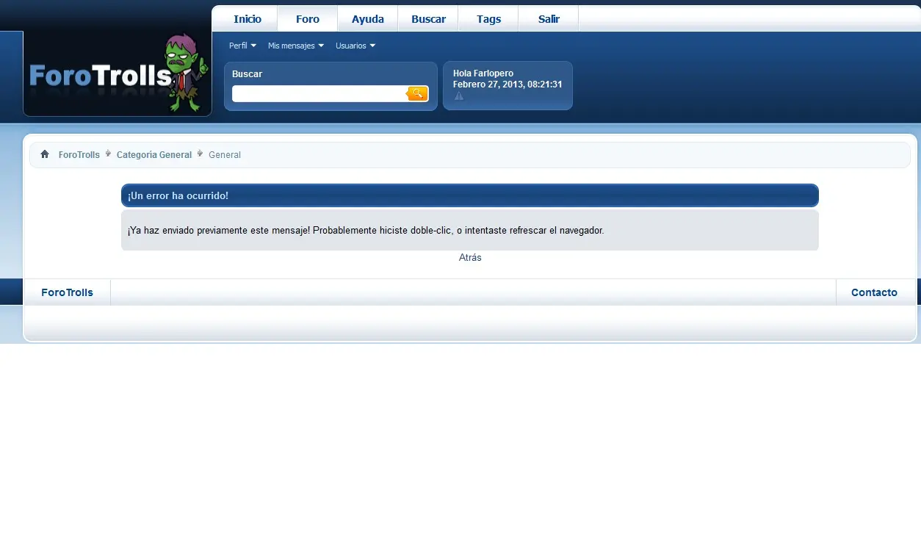Switch to the Foro tab
Image resolution: width=921 pixels, height=551 pixels.
pos(308,19)
